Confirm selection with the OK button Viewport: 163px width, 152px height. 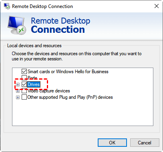pos(112,143)
